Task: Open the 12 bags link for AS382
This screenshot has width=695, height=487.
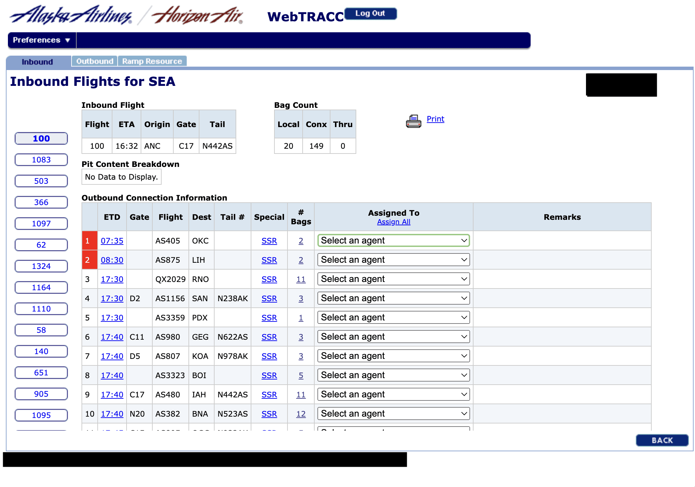Action: 301,414
